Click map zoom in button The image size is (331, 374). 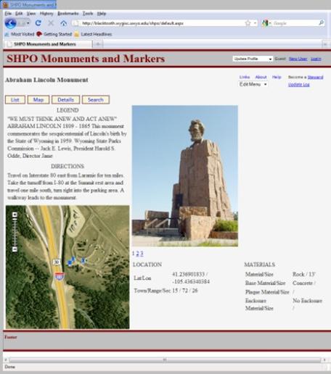pyautogui.click(x=15, y=215)
